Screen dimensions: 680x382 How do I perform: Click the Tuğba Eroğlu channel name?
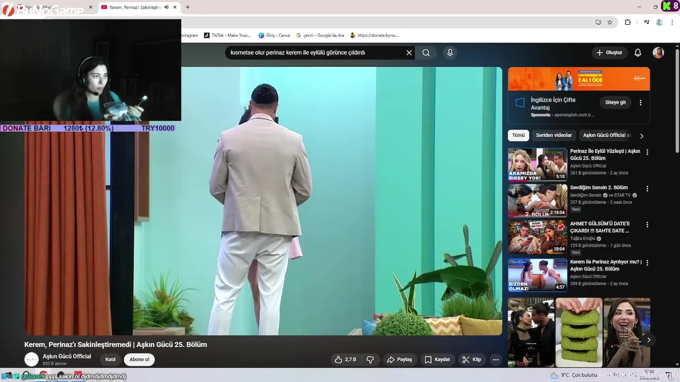click(583, 238)
